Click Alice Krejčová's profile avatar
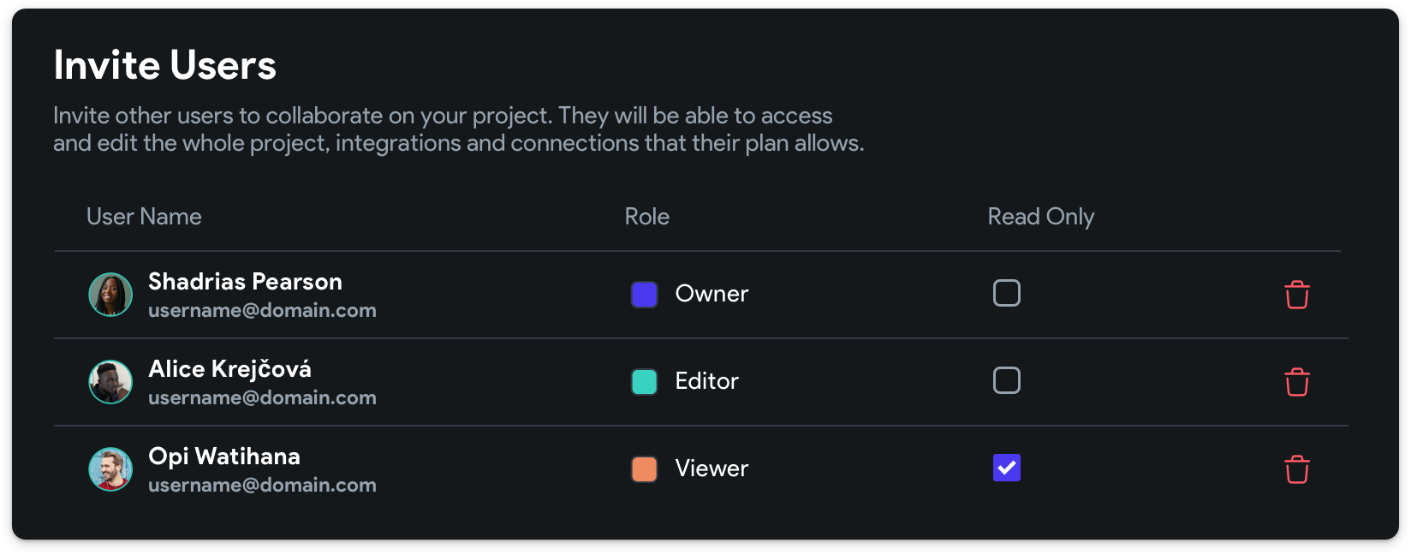Screen dimensions: 1411x555 (110, 382)
